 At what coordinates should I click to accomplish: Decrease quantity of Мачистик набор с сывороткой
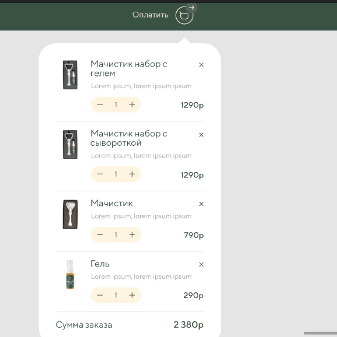[x=100, y=174]
